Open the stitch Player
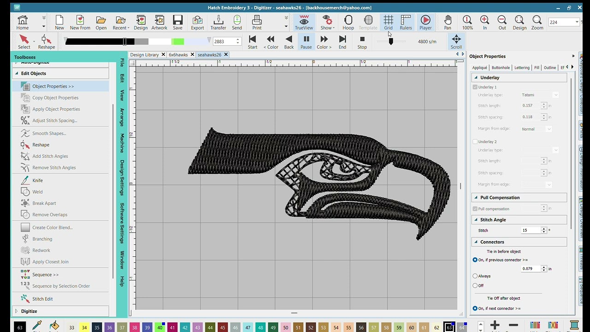 [425, 22]
